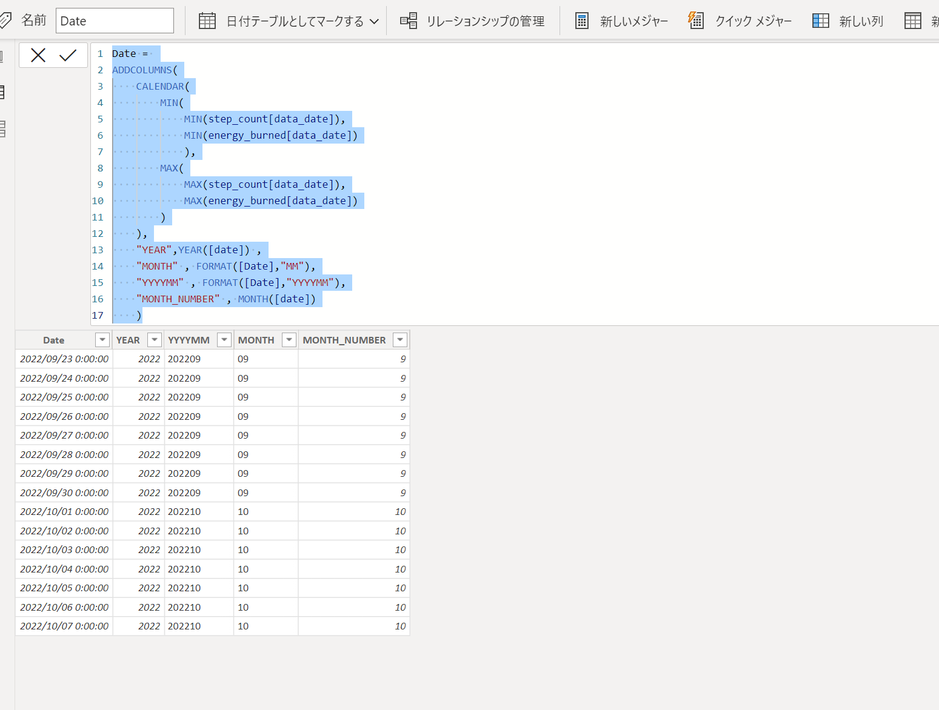The image size is (939, 710).
Task: Click cell 2022/10/07 0:00:00
Action: click(64, 626)
